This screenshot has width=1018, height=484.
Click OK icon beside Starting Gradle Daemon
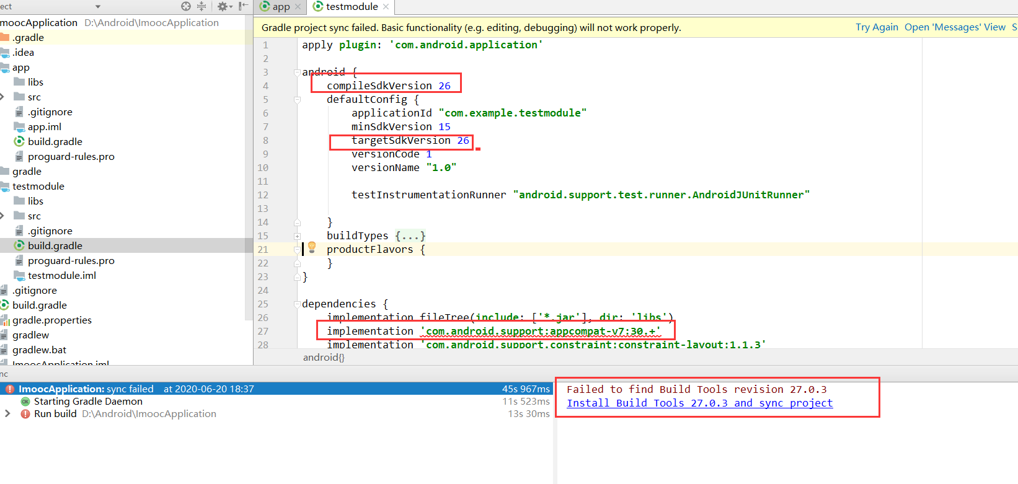pos(25,401)
